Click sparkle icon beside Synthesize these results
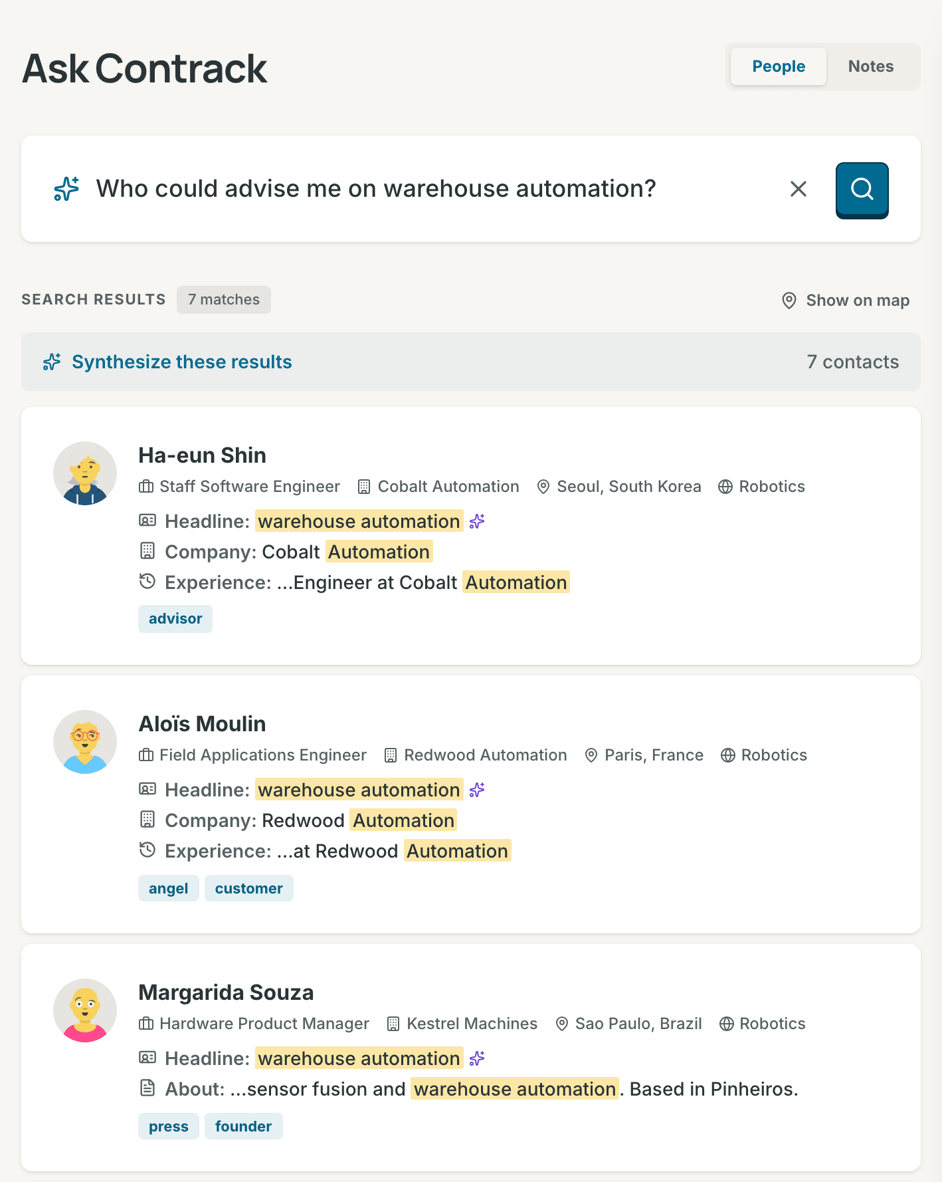This screenshot has width=942, height=1182. (x=52, y=362)
